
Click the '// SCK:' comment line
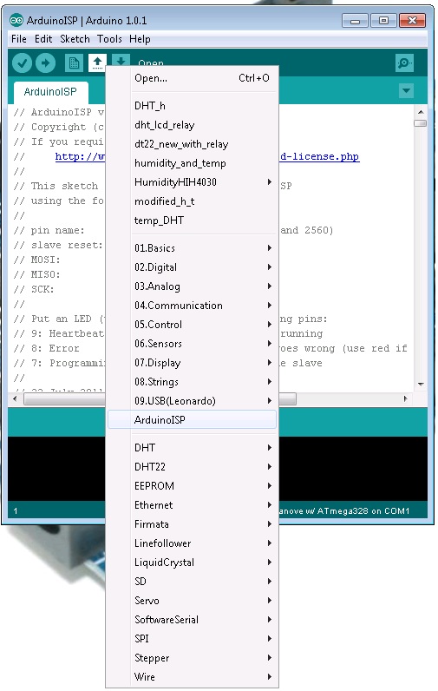(x=34, y=290)
